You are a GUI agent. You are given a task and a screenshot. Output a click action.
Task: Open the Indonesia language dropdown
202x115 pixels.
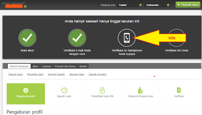(157, 5)
